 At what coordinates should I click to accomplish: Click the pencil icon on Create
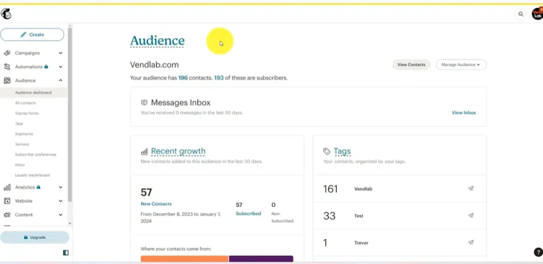click(23, 34)
